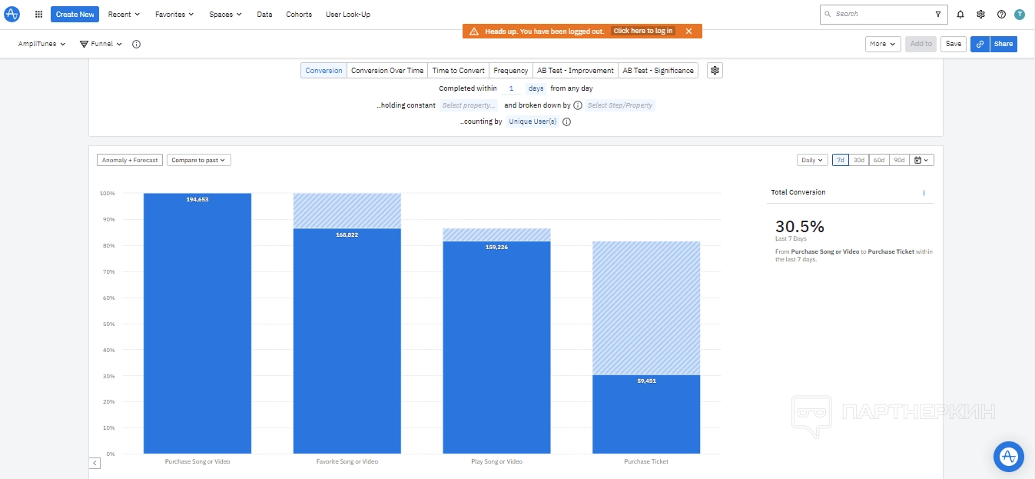Switch range to 90d
Viewport: 1035px width, 479px height.
[899, 160]
